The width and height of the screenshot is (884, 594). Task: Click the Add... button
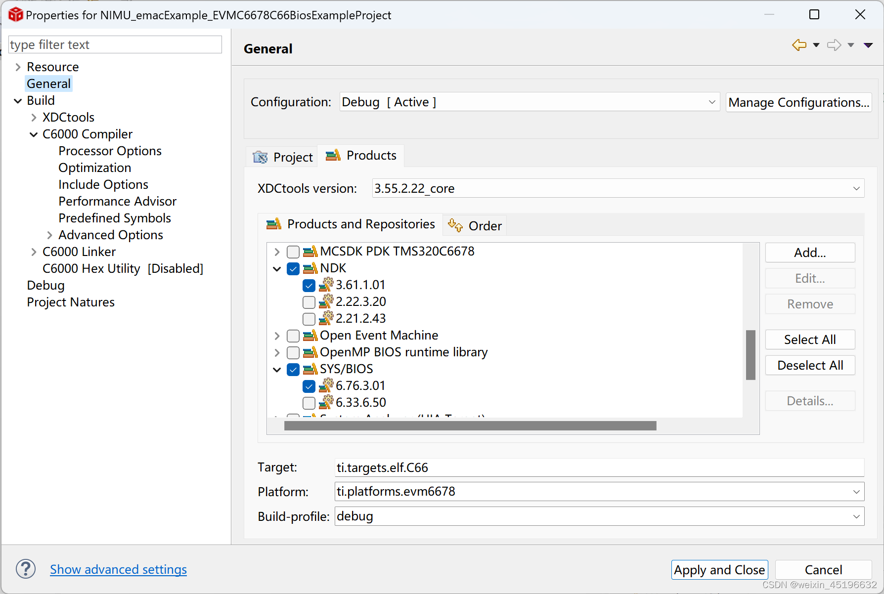(810, 253)
